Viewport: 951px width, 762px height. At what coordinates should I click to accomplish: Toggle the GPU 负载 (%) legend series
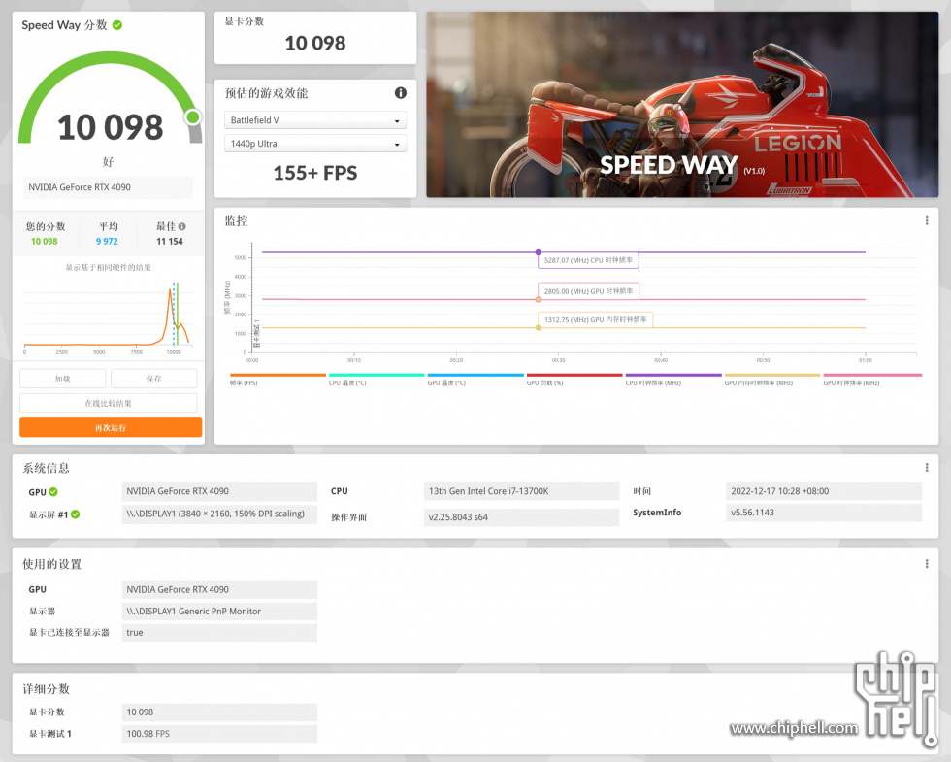tap(574, 380)
